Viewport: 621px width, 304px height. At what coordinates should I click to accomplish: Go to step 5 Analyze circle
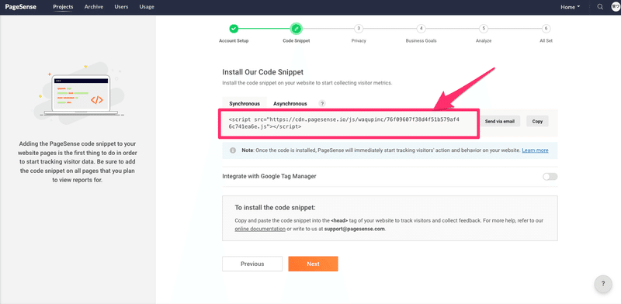pos(484,29)
